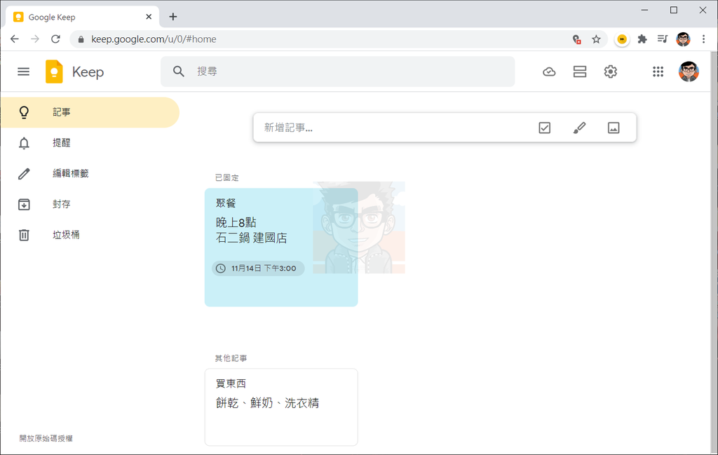
Task: Open 提醒 in the sidebar
Action: tap(90, 143)
